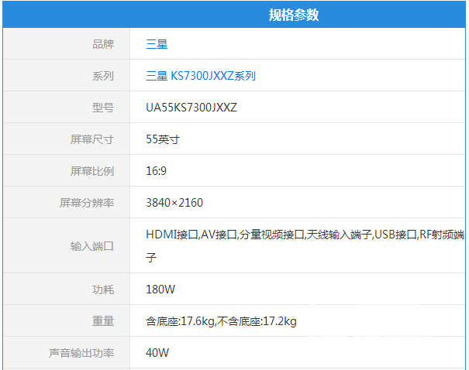This screenshot has height=370, width=469.
Task: Select the 功耗 row label
Action: click(103, 289)
